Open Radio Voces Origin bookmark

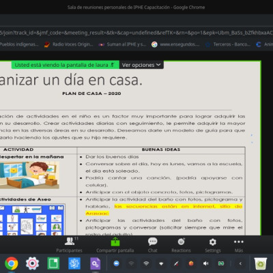click(x=69, y=44)
